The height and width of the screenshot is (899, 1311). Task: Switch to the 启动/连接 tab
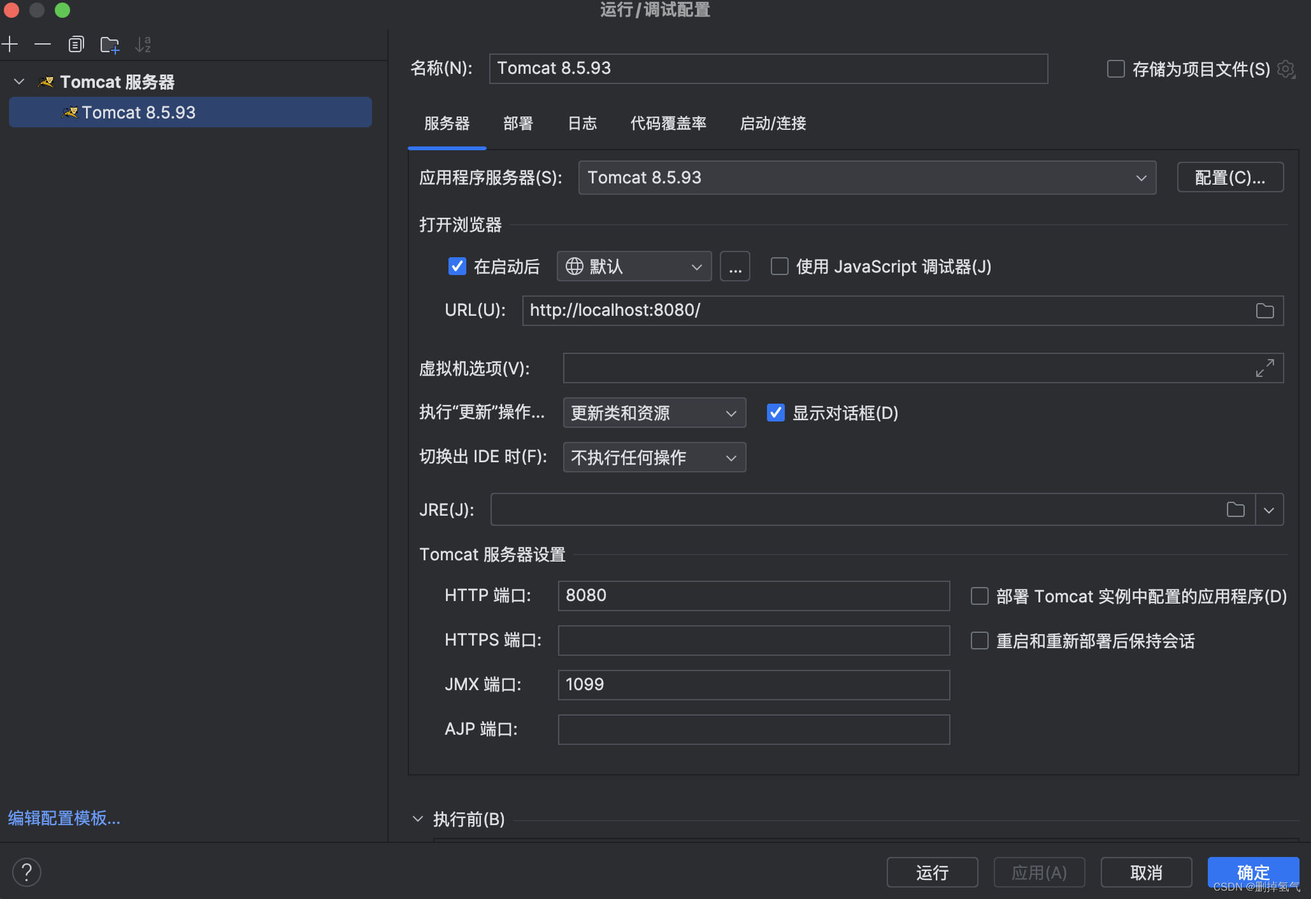click(773, 124)
